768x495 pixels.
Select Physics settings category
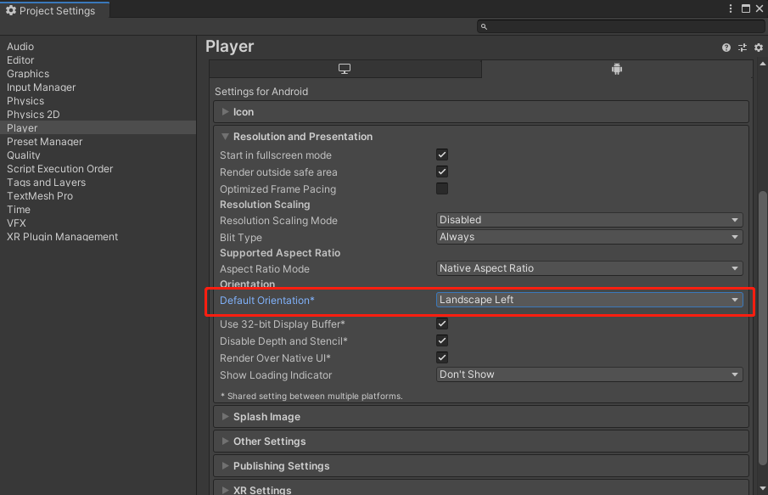(x=98, y=101)
